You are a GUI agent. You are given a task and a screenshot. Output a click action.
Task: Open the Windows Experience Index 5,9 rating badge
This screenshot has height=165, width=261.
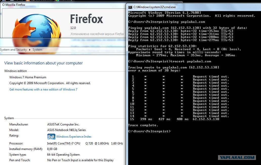click(51, 137)
